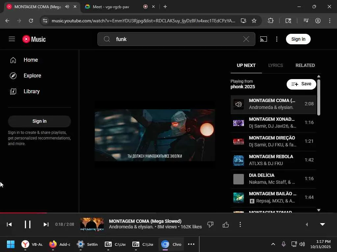The image size is (337, 252).
Task: Open the Chrome three-dot menu
Action: point(329,21)
